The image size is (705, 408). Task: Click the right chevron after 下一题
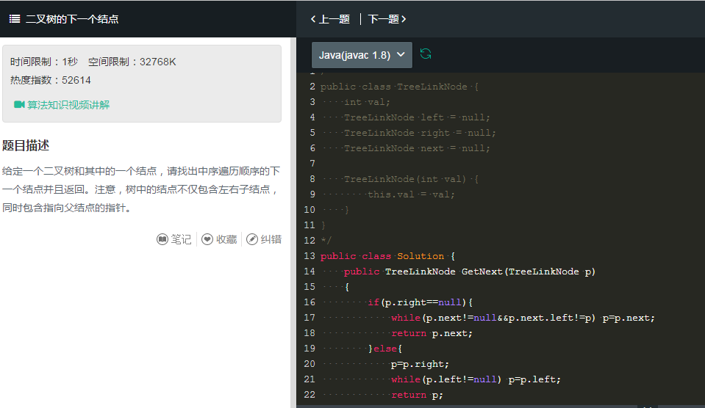(404, 19)
